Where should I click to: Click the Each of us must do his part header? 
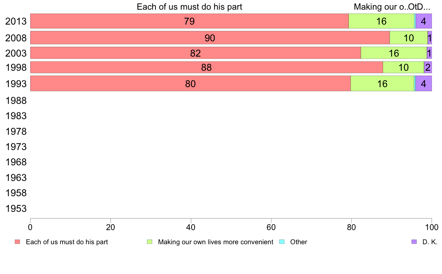(189, 6)
